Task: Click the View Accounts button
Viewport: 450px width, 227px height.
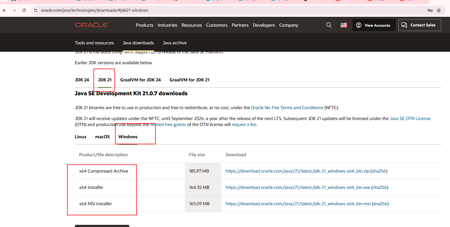Action: pyautogui.click(x=374, y=25)
